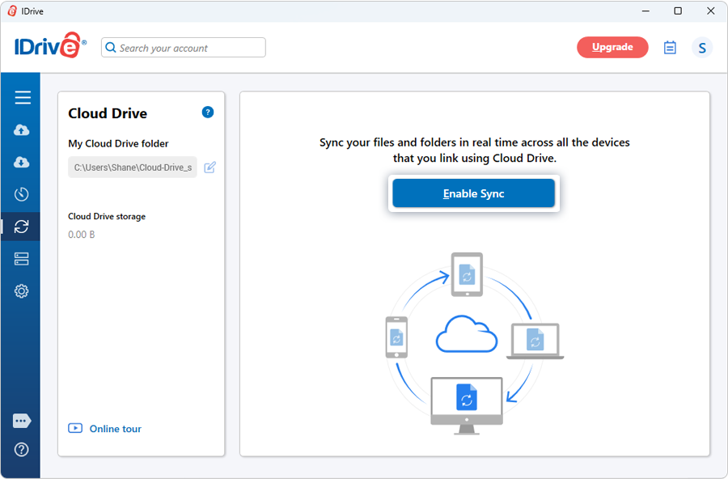Image resolution: width=728 pixels, height=479 pixels.
Task: Open the Disk Clone drive icon
Action: point(22,259)
